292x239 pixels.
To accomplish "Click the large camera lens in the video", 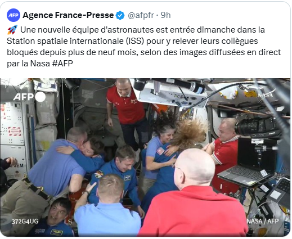I will [258, 127].
